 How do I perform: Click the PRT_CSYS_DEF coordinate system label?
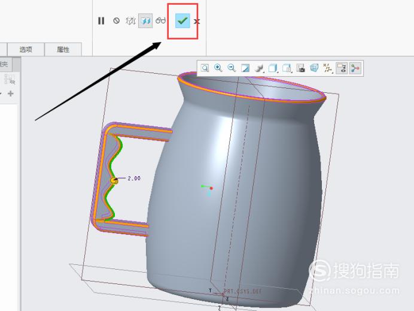243,291
